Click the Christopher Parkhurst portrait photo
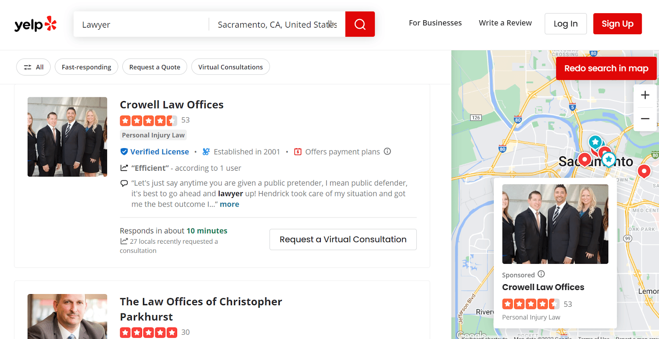 tap(67, 317)
